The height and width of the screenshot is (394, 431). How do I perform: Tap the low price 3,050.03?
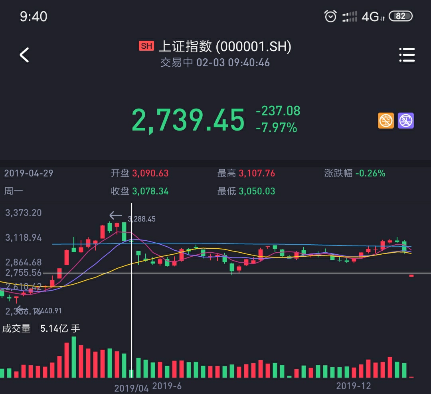point(257,191)
